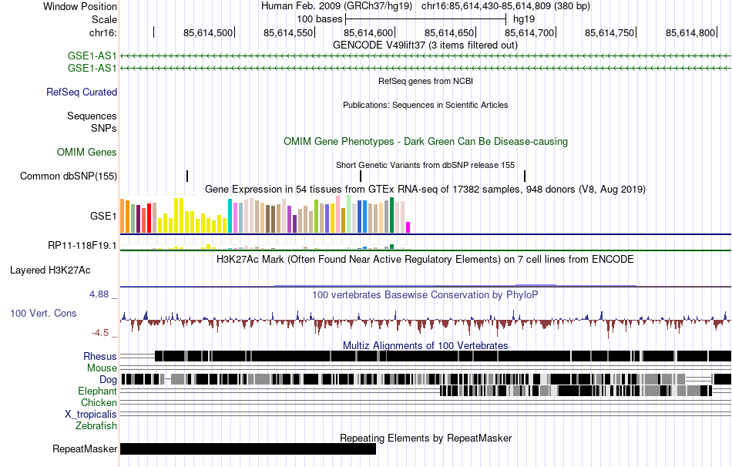Click the 85,614,600 ruler position
The width and height of the screenshot is (732, 467).
pos(368,32)
